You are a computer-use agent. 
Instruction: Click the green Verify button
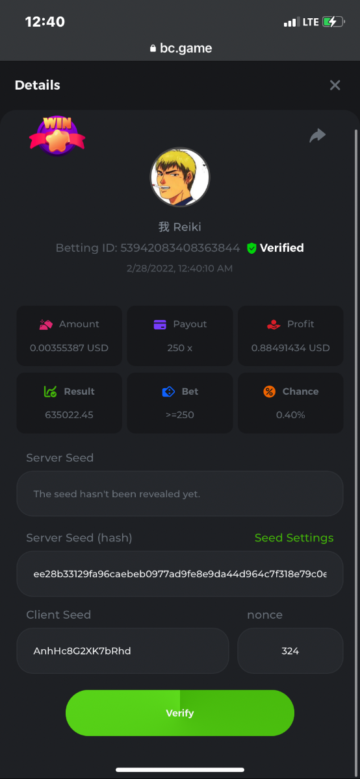(180, 713)
